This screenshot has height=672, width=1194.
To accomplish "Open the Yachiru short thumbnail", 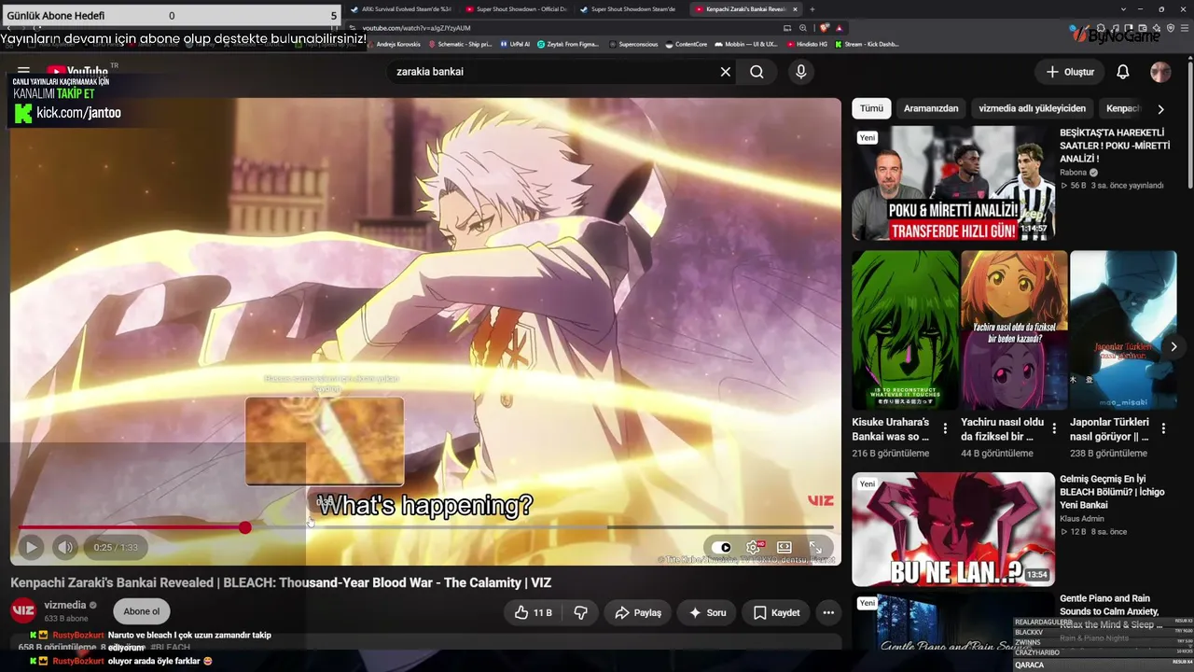I will (x=1014, y=329).
